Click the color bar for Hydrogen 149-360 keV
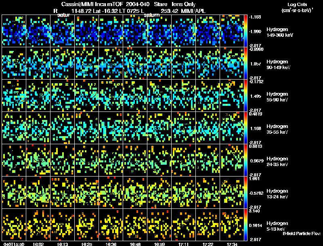Viewport: 323px width, 246px height. [245, 31]
